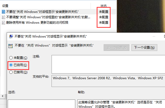Click the 支持的平台 text box
Screen dimensions: 165x108
108,81
